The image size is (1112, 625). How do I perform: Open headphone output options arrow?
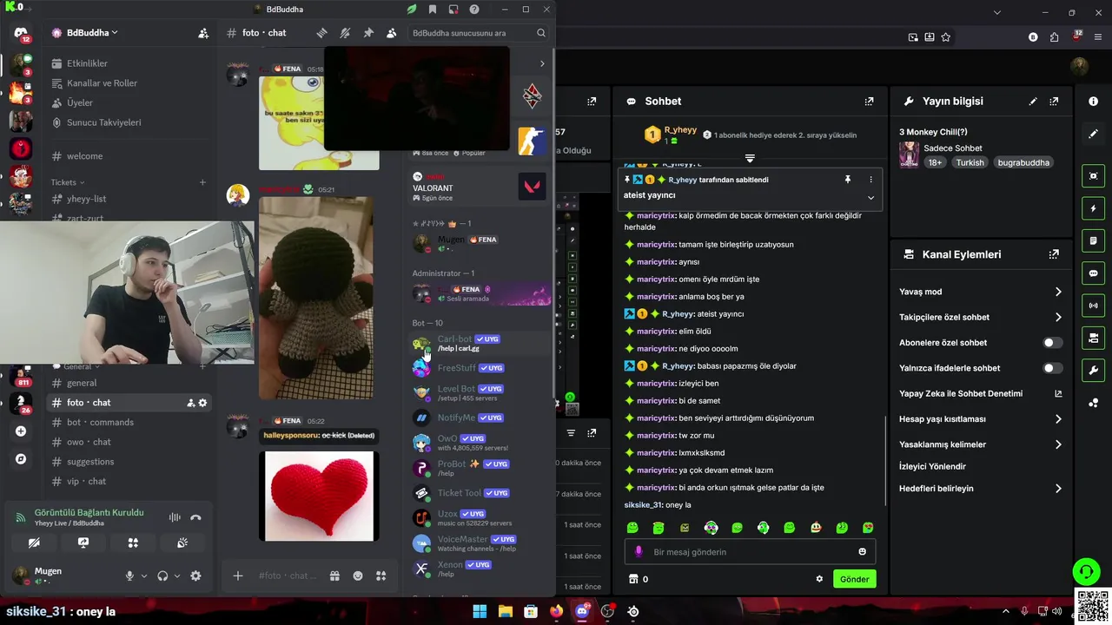(x=177, y=576)
